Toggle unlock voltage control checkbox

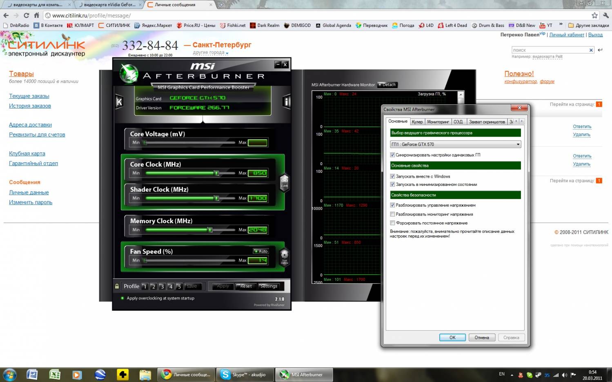coord(392,205)
